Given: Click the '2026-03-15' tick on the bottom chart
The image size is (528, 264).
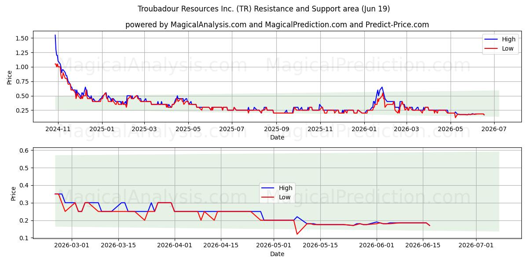Looking at the screenshot, I should (x=118, y=246).
